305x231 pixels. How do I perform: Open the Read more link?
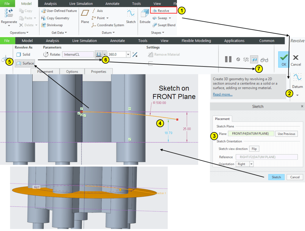(222, 94)
